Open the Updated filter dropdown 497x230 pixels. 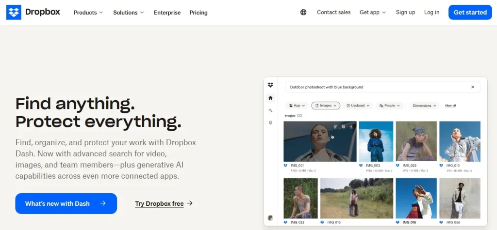358,106
